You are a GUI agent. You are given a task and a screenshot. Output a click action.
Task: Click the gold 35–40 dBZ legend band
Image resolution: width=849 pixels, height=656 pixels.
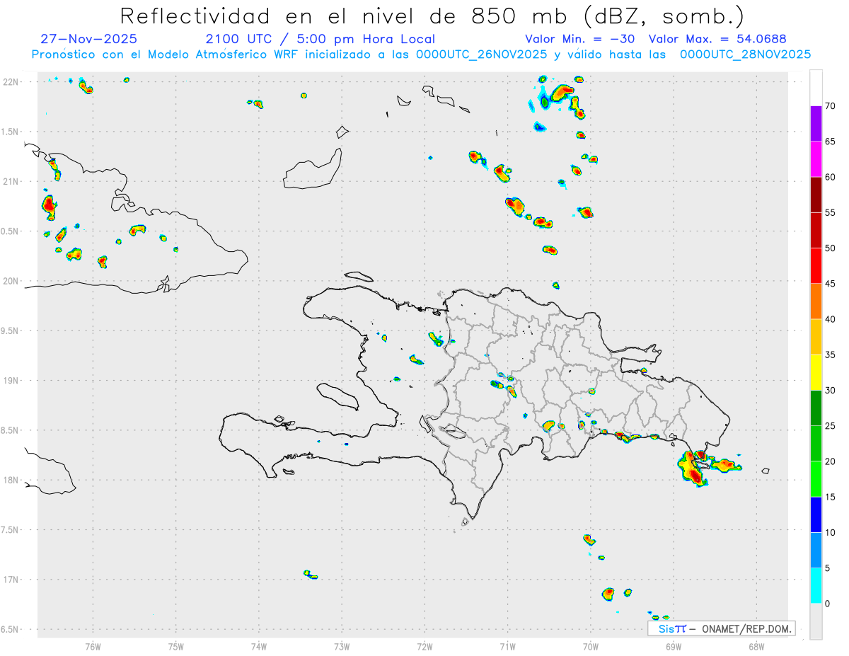click(816, 337)
